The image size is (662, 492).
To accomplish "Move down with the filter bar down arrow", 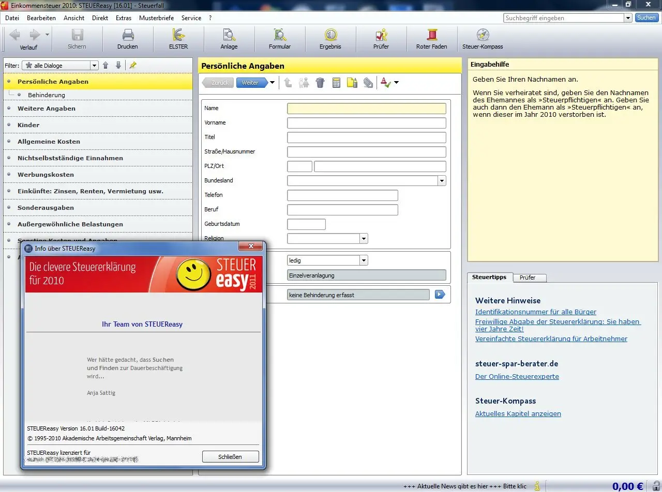I will tap(118, 65).
